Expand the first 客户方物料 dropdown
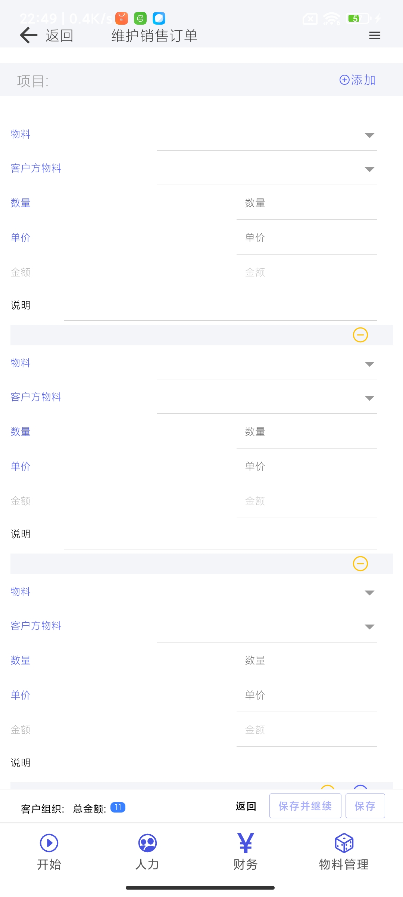 [x=266, y=170]
